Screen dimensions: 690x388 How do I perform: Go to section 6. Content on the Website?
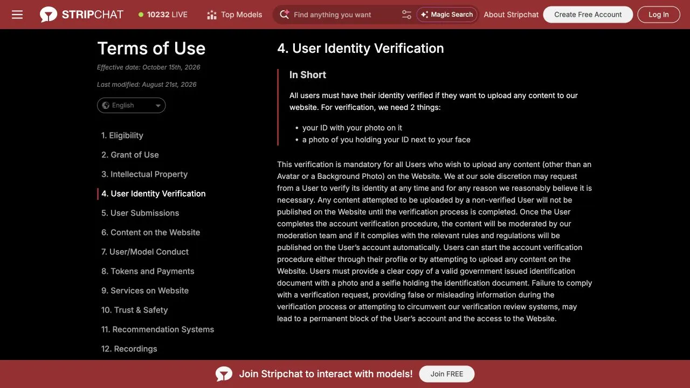151,232
